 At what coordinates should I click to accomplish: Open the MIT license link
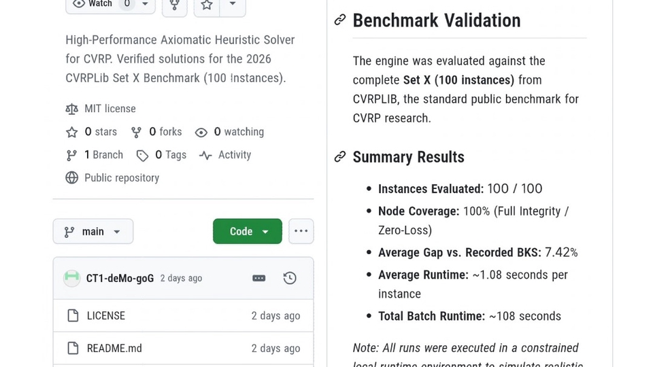110,109
